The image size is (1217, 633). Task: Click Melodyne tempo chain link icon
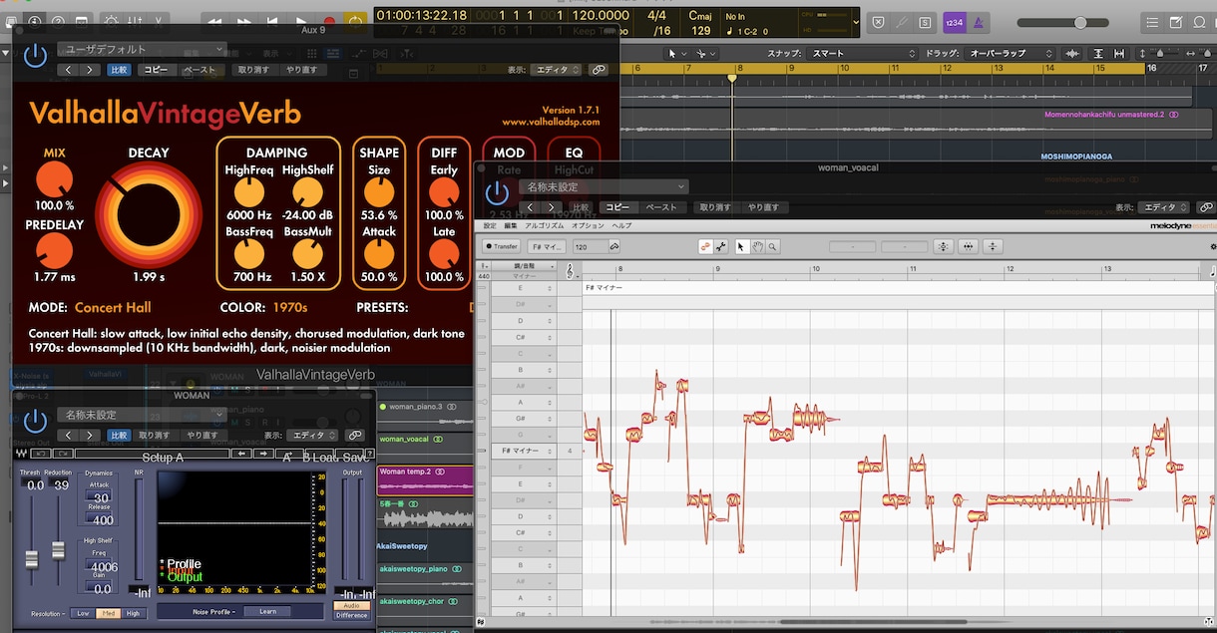614,246
